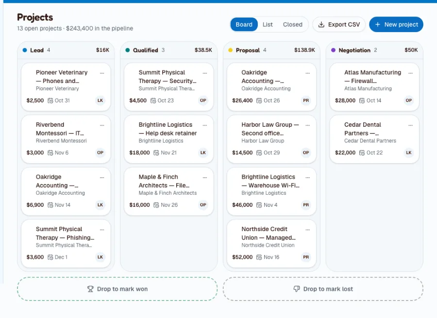Click the Proposal column header
The height and width of the screenshot is (318, 437).
271,50
